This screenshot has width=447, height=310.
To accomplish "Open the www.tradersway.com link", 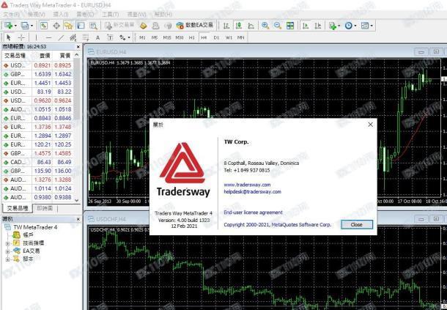I will click(247, 185).
